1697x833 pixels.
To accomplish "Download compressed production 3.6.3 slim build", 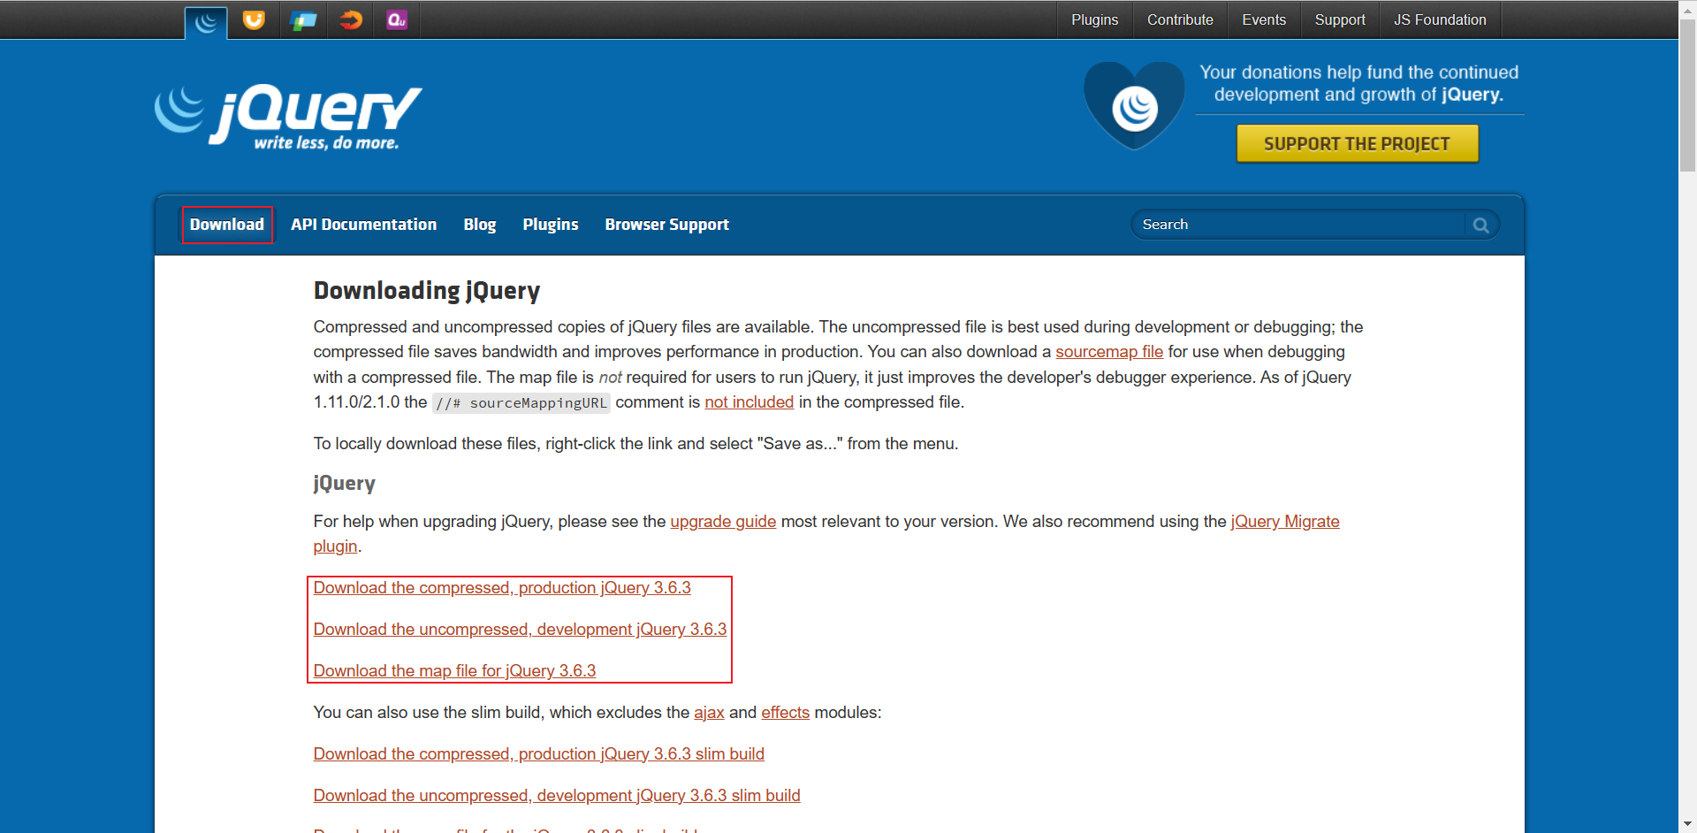I will coord(539,754).
